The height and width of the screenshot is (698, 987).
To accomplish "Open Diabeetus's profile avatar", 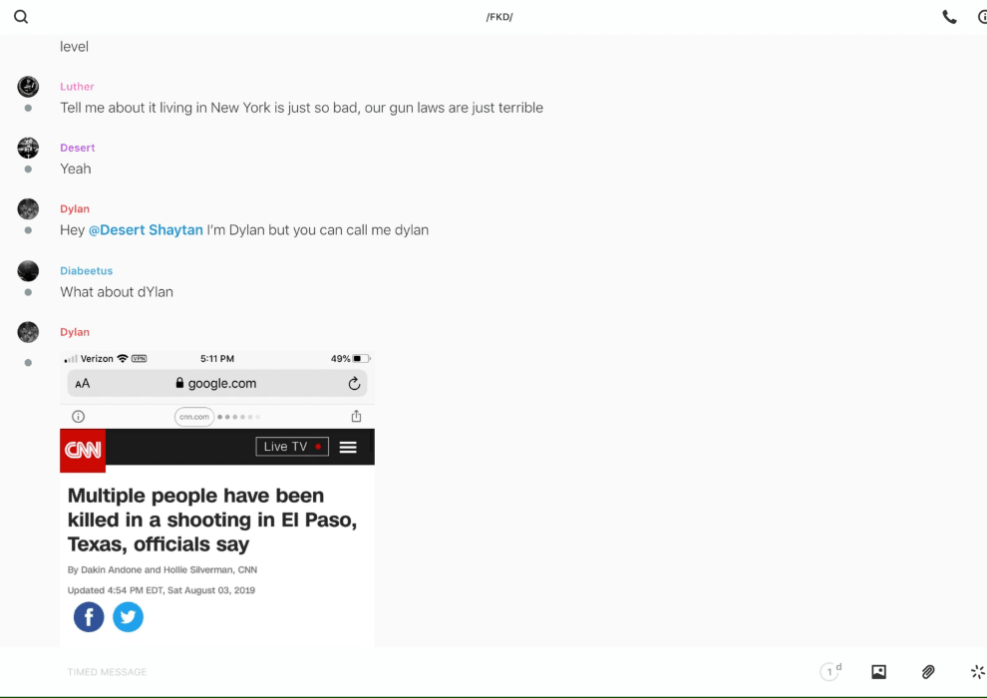I will 28,271.
